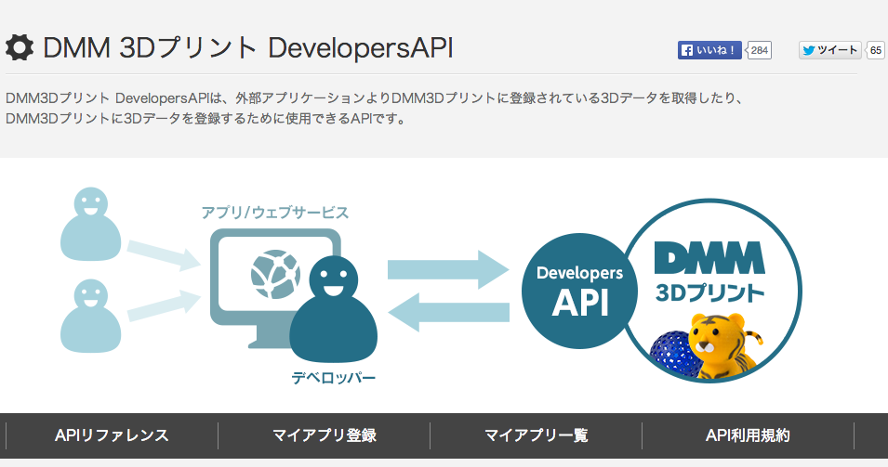The image size is (888, 467).
Task: Click the アプリ/ウェブサービス label
Action: tap(275, 213)
